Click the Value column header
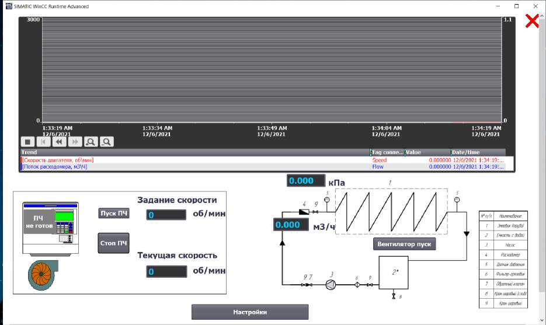Viewport: 546px width, 325px height. pos(426,152)
